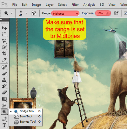Select the Gradient tool
Image resolution: width=127 pixels, height=129 pixels.
pyautogui.click(x=4, y=99)
